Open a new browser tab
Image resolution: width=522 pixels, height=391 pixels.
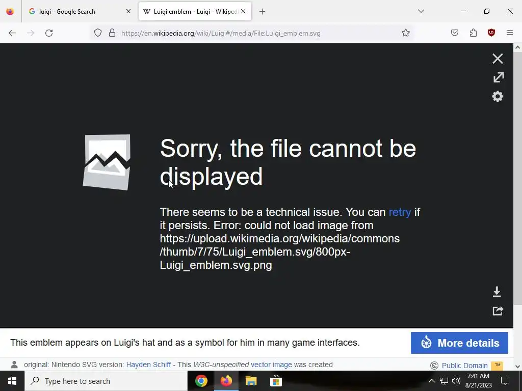pyautogui.click(x=263, y=12)
